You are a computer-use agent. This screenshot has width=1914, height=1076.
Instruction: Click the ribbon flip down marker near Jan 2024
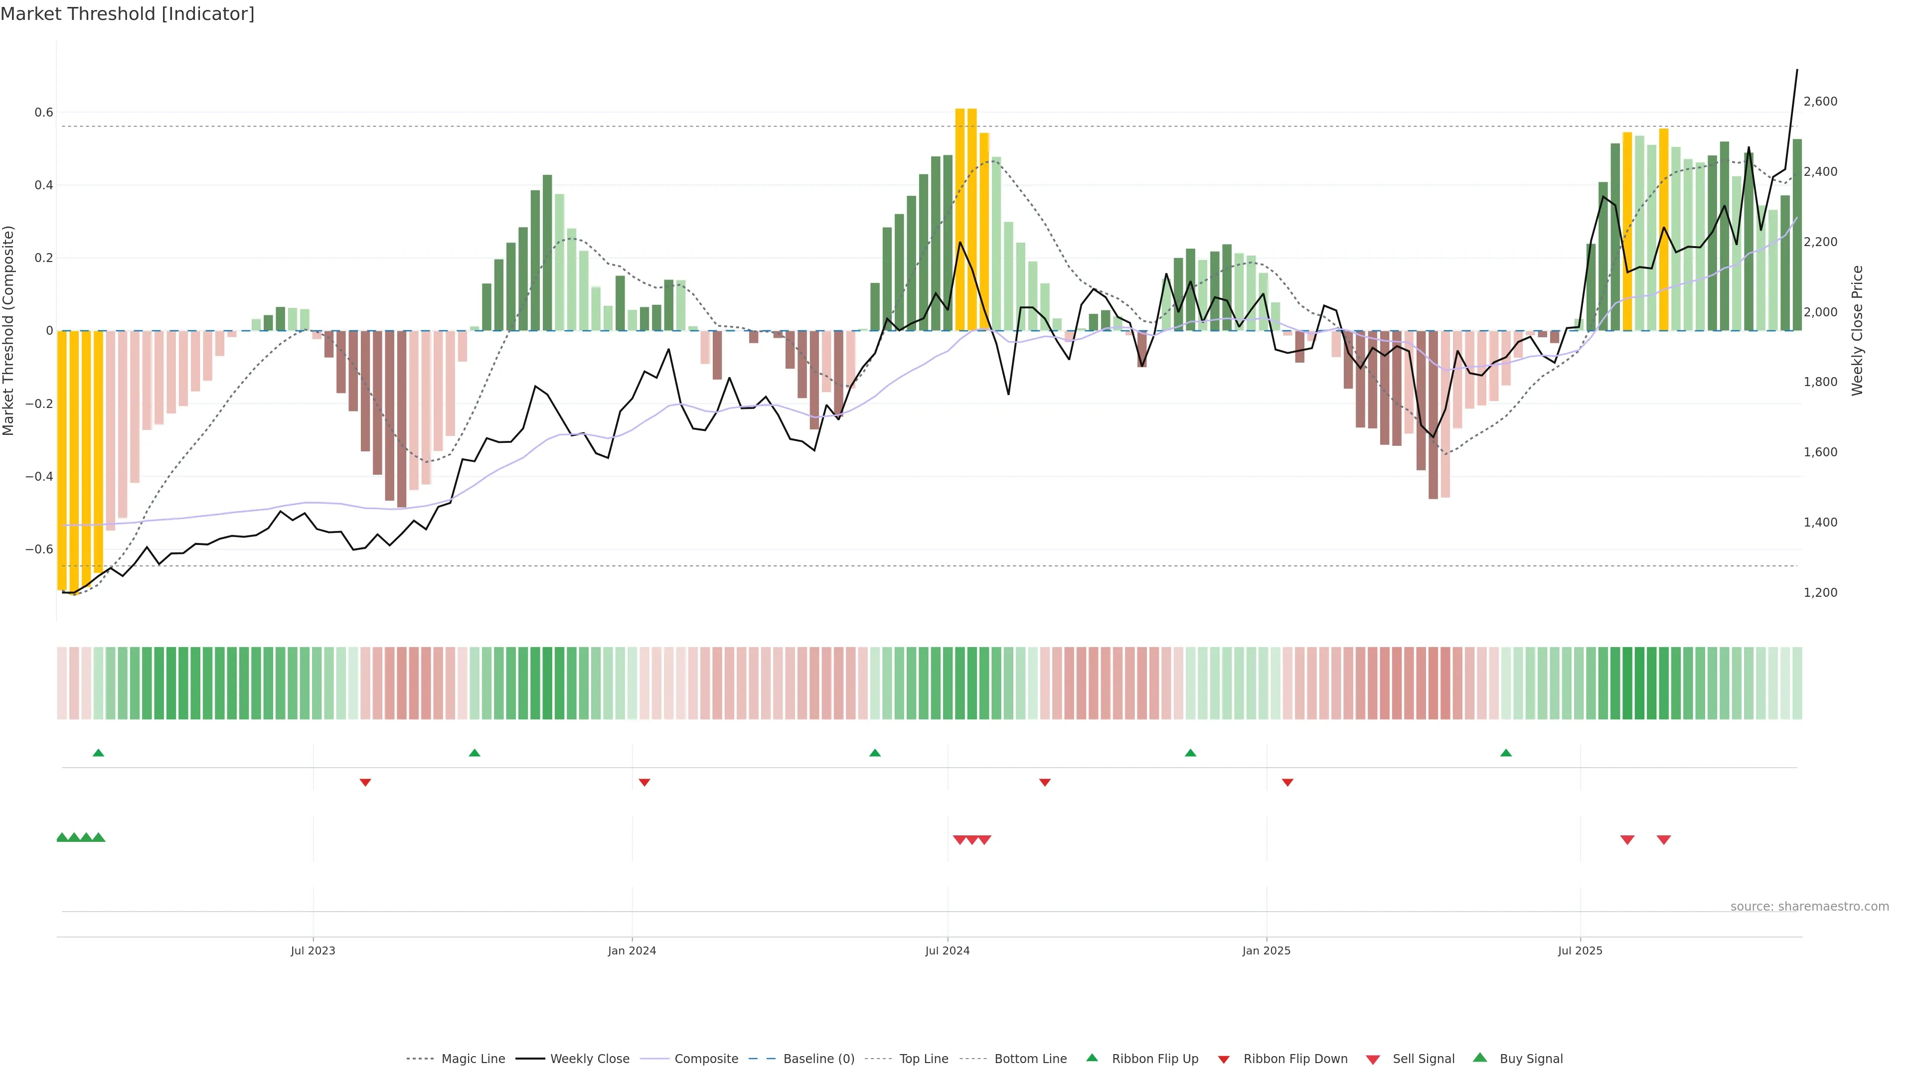coord(644,783)
